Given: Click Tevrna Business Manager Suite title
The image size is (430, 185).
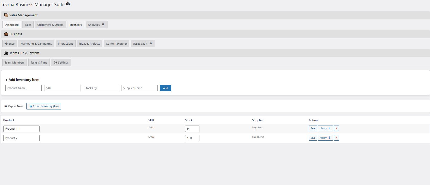Looking at the screenshot, I should point(33,5).
